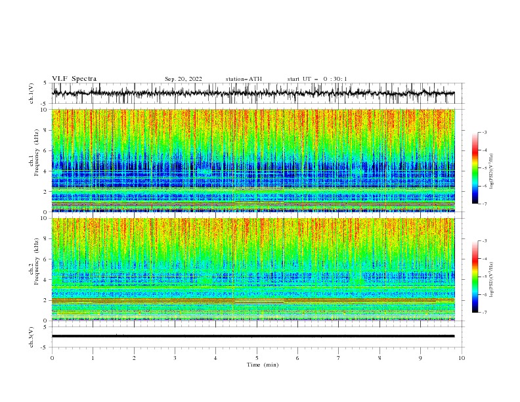Click inside the ch.1 spectrogram panel
This screenshot has width=520, height=402.
[253, 160]
